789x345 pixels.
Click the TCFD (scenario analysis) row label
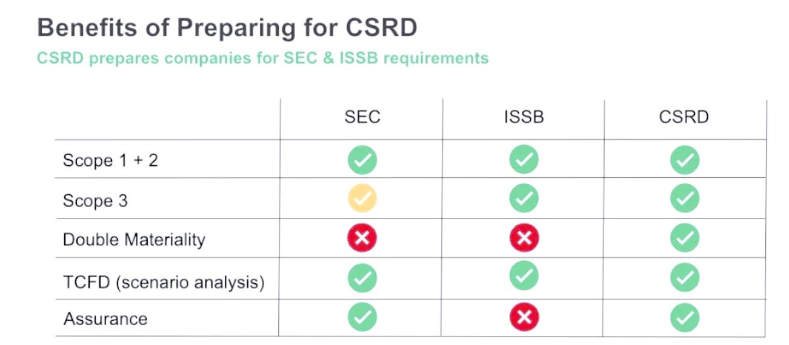(x=164, y=282)
